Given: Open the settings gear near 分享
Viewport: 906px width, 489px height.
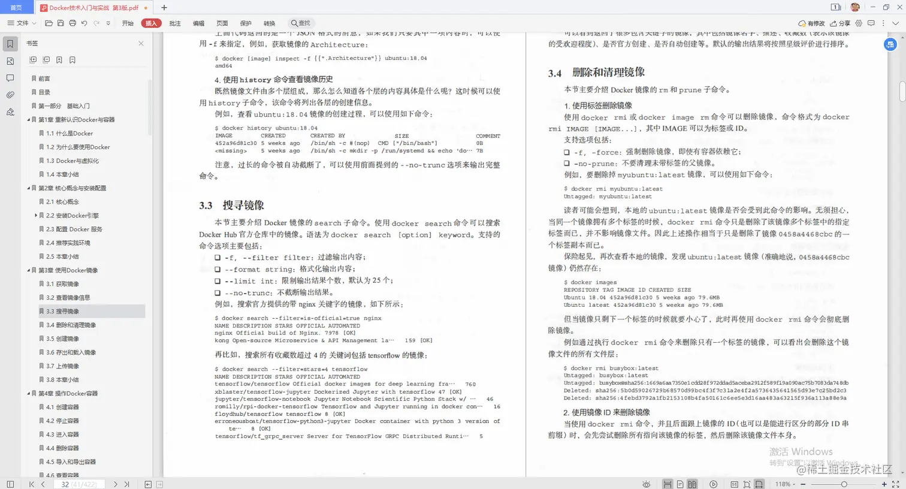Looking at the screenshot, I should (859, 23).
